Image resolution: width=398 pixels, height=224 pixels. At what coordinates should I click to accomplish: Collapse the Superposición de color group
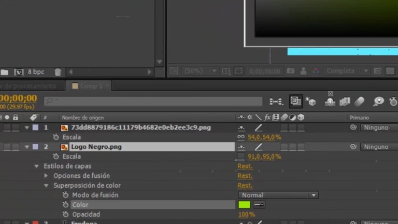pyautogui.click(x=46, y=186)
